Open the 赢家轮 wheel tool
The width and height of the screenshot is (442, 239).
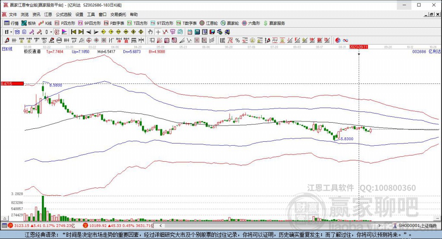[230, 23]
